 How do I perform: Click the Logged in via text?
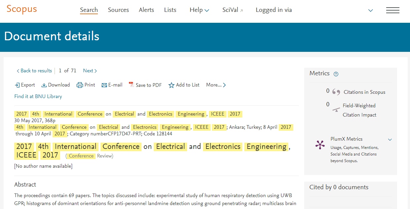(274, 10)
